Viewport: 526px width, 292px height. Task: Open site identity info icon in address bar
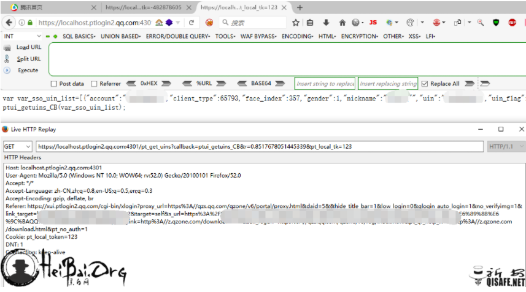21,23
